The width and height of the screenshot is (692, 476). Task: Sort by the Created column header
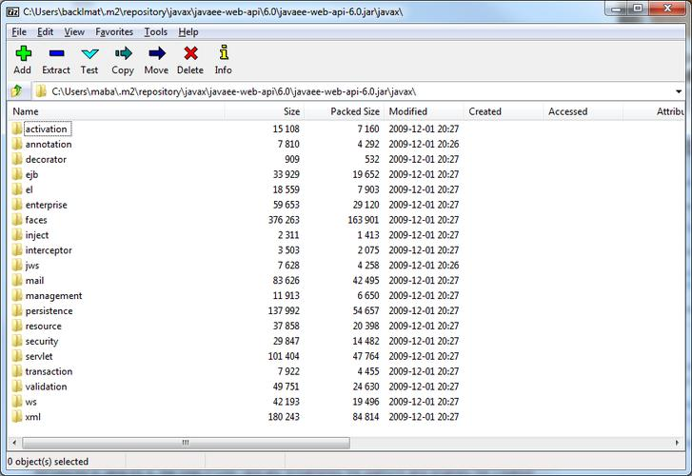504,111
